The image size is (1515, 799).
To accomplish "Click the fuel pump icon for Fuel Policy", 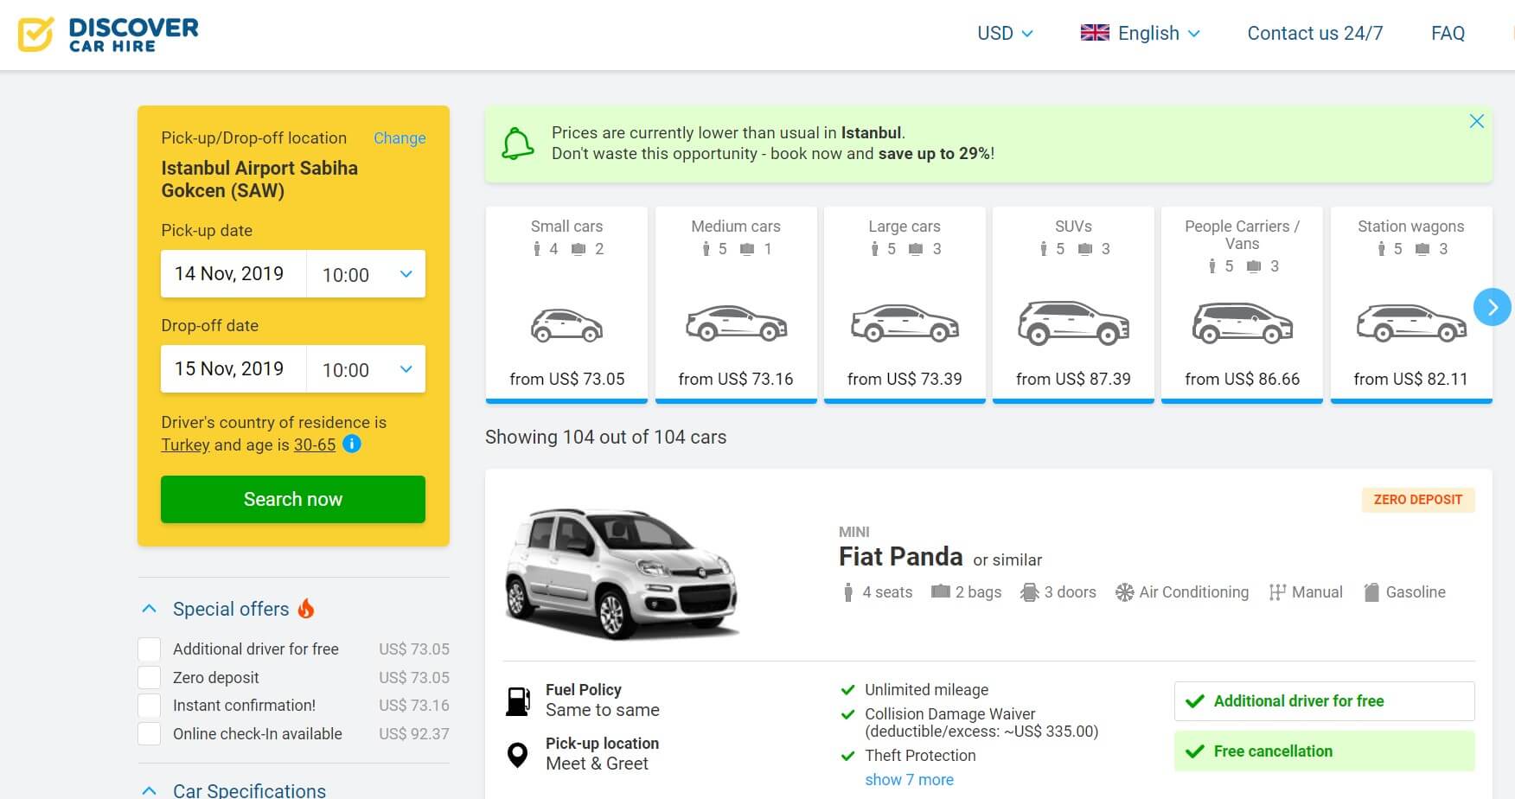I will (518, 700).
